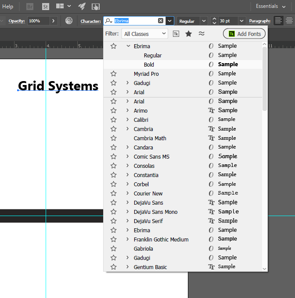Open the Arrange Documents layout icon

pos(60,7)
